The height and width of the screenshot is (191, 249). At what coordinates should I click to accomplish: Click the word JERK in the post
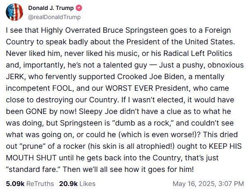(x=15, y=77)
